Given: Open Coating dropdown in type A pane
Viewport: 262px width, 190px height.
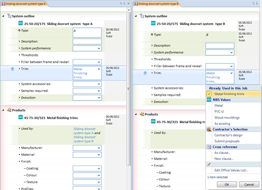Looking at the screenshot, I should tap(99, 168).
